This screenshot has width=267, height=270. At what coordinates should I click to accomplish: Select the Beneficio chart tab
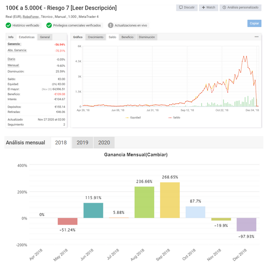[x=128, y=37]
